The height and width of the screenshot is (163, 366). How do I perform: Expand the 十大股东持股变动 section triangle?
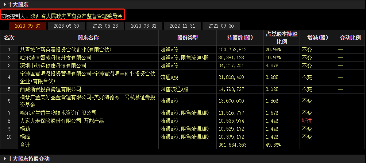pos(5,159)
